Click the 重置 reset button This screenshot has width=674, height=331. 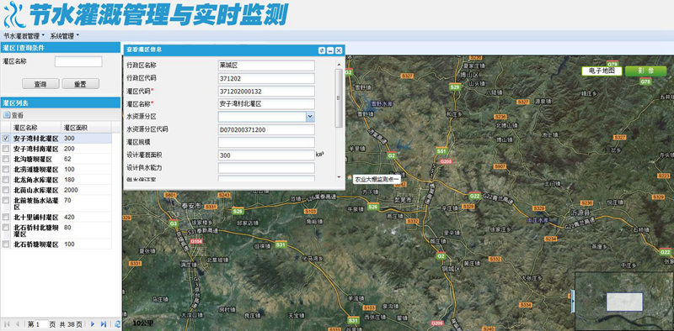click(80, 84)
